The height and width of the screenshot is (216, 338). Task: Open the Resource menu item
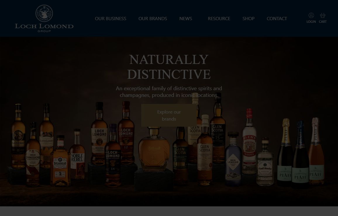coord(219,18)
